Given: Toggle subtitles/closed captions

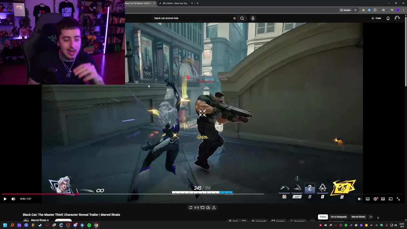Looking at the screenshot, I should pyautogui.click(x=368, y=199).
